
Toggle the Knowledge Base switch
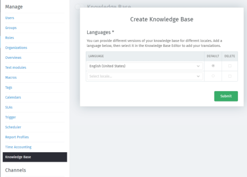coord(79,7)
